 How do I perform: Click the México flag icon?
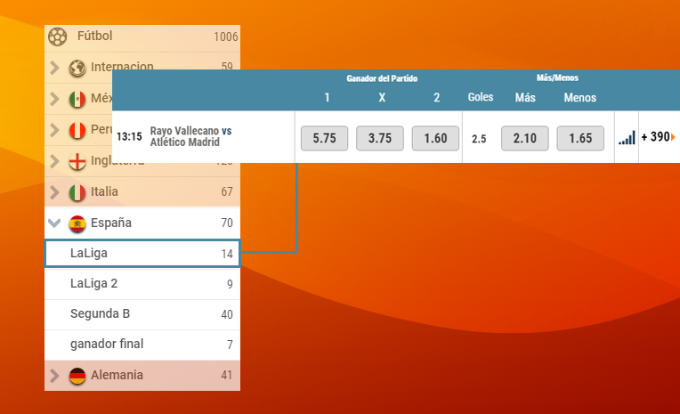[77, 99]
